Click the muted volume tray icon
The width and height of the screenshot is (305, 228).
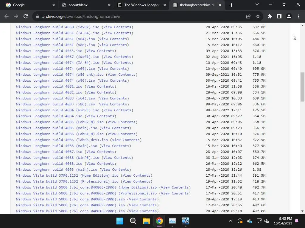pyautogui.click(x=267, y=221)
